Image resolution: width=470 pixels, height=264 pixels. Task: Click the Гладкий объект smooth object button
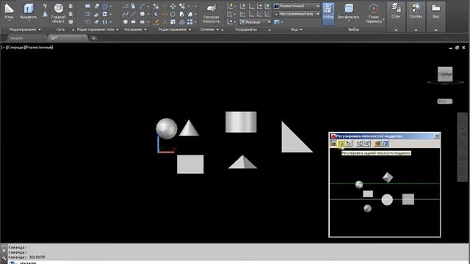point(58,13)
